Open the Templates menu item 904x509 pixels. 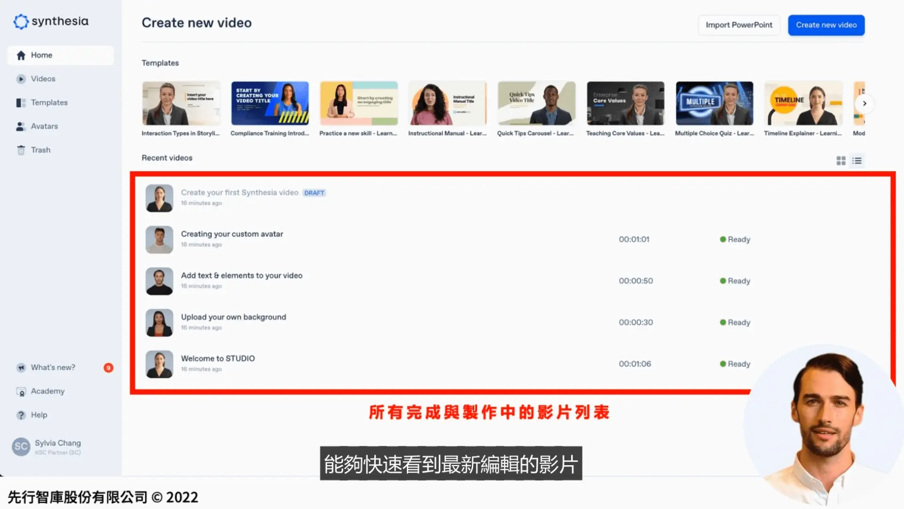point(49,102)
